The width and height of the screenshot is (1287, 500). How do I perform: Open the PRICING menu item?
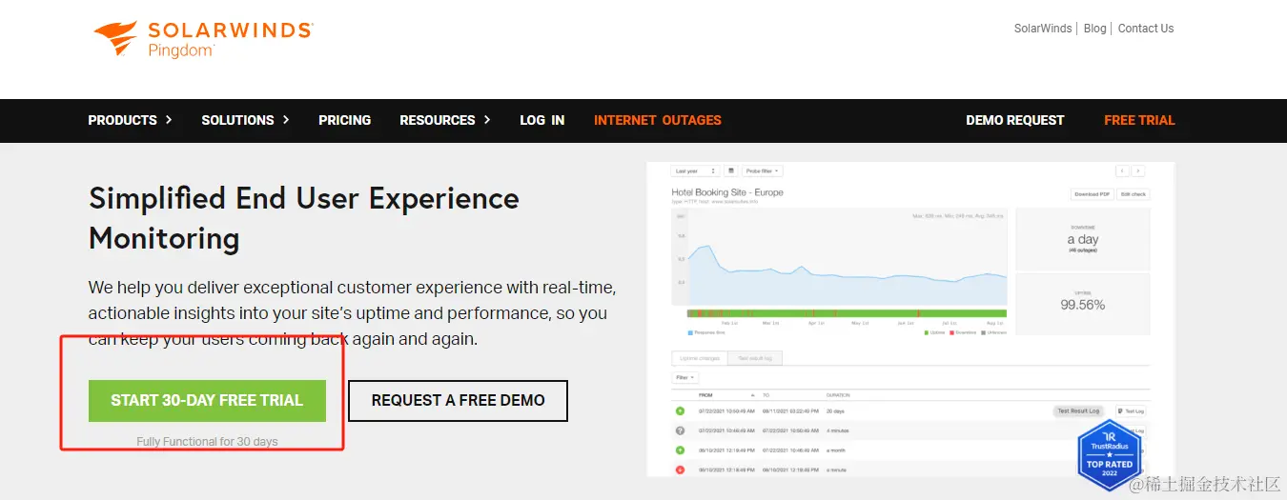[x=344, y=120]
